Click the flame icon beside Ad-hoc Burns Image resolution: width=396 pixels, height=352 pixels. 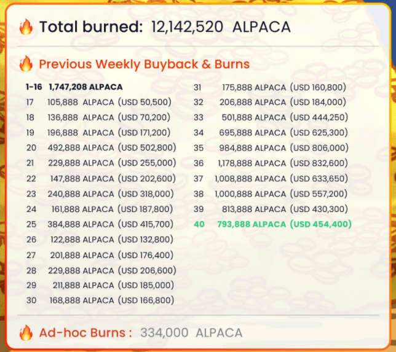pos(26,332)
